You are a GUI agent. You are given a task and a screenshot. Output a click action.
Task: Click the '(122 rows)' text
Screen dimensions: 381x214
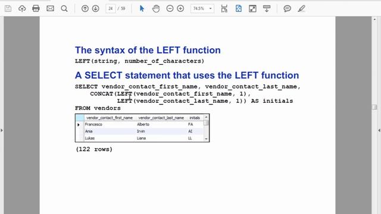click(x=94, y=149)
